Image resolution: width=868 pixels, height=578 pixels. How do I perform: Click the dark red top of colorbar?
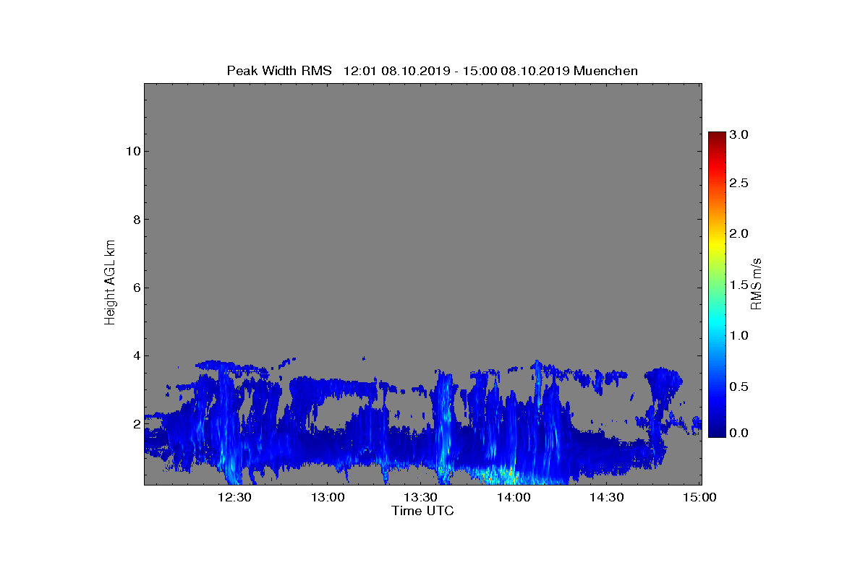pyautogui.click(x=716, y=137)
